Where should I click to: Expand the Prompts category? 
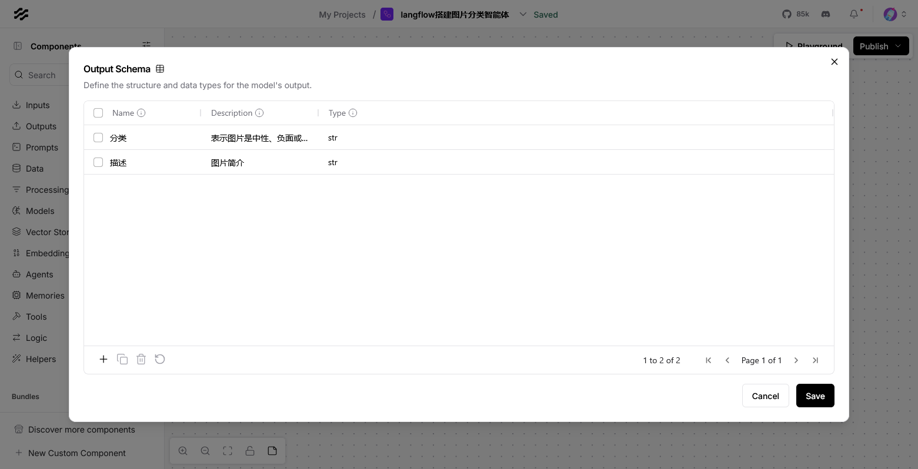pos(41,148)
